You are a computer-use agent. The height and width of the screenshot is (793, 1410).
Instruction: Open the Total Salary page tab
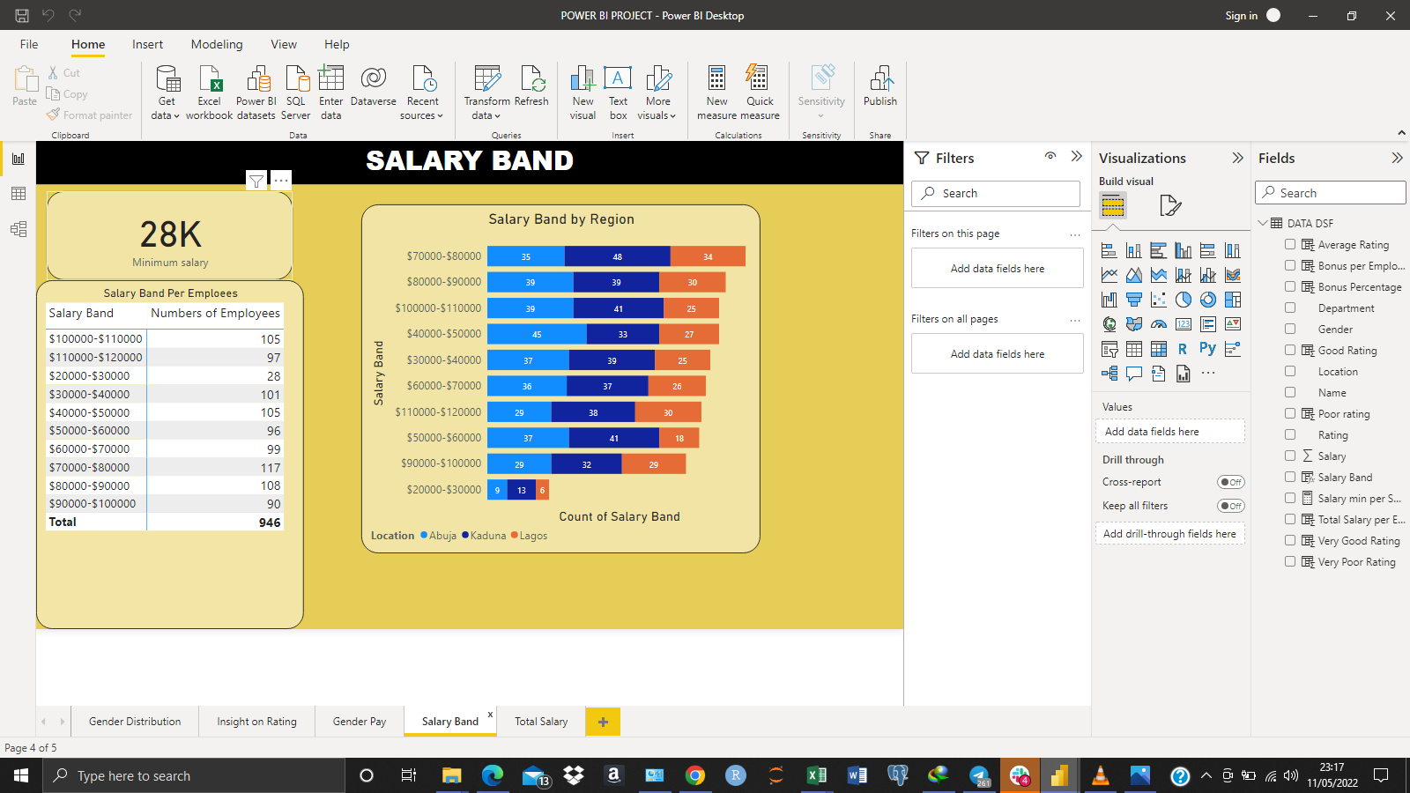pos(541,721)
